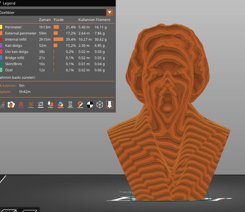
Task: Click the Zaman column header
Action: (x=45, y=20)
